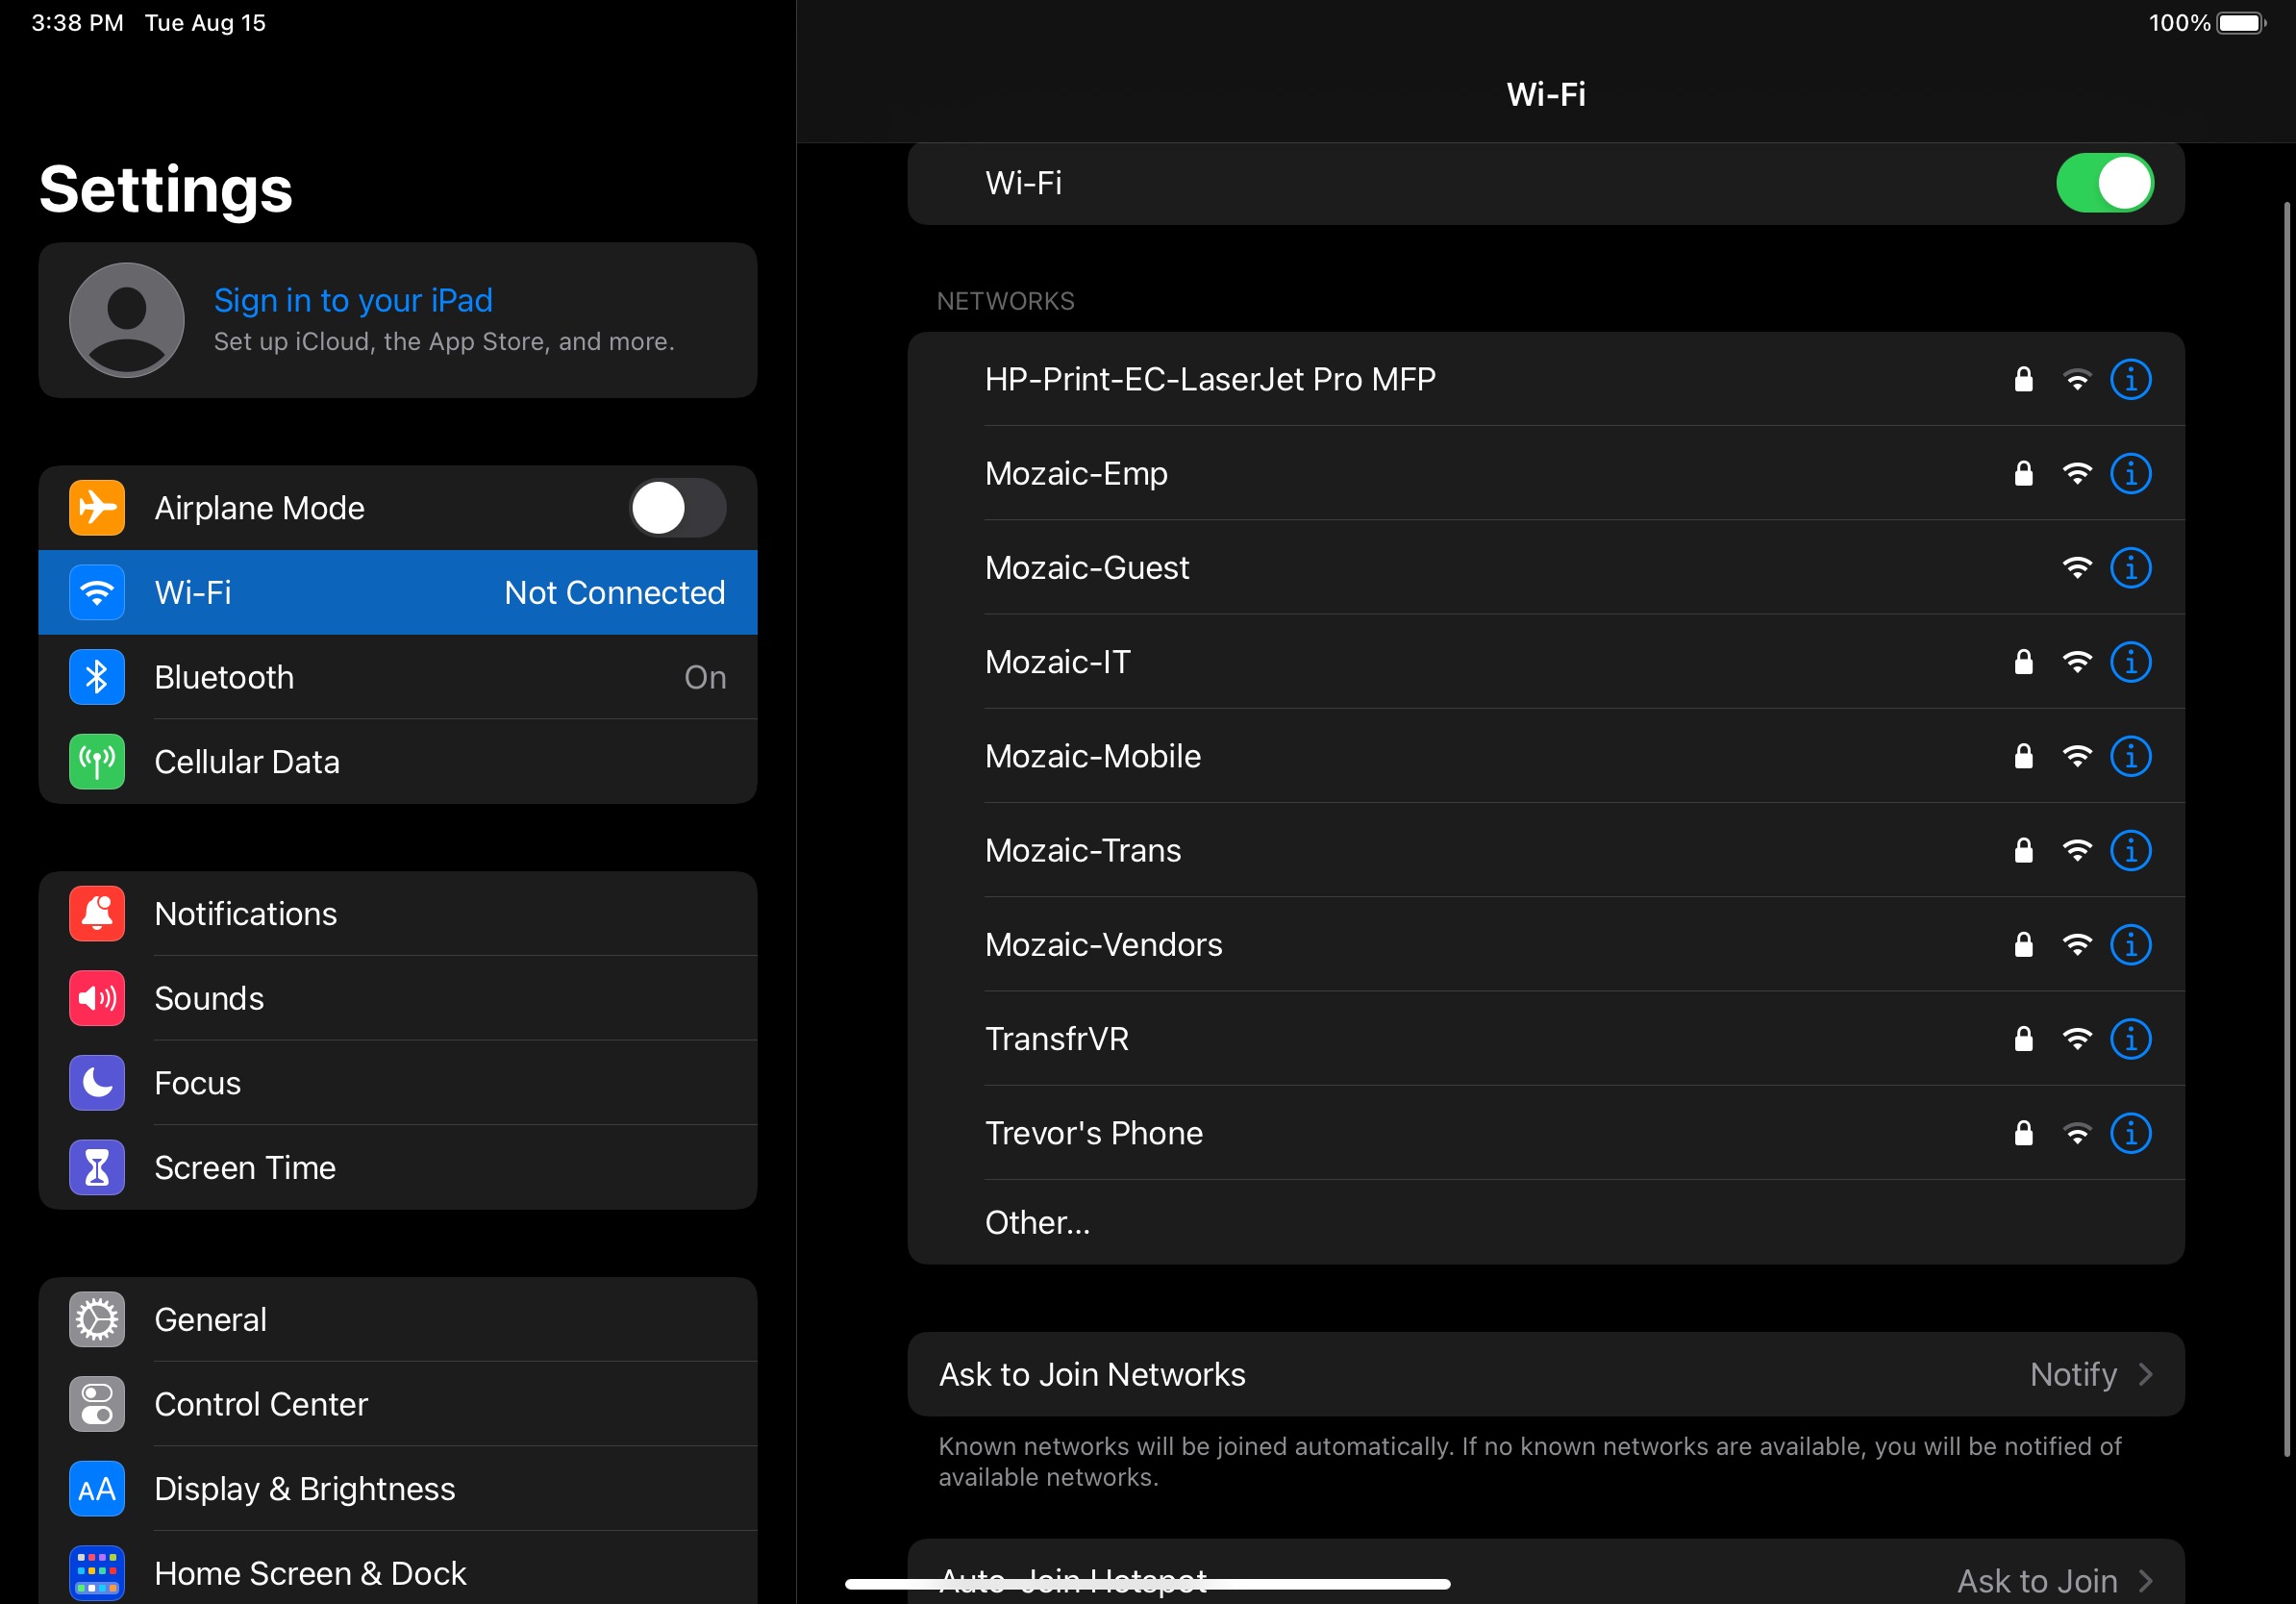Tap the Bluetooth icon in sidebar
The height and width of the screenshot is (1604, 2296).
[97, 677]
